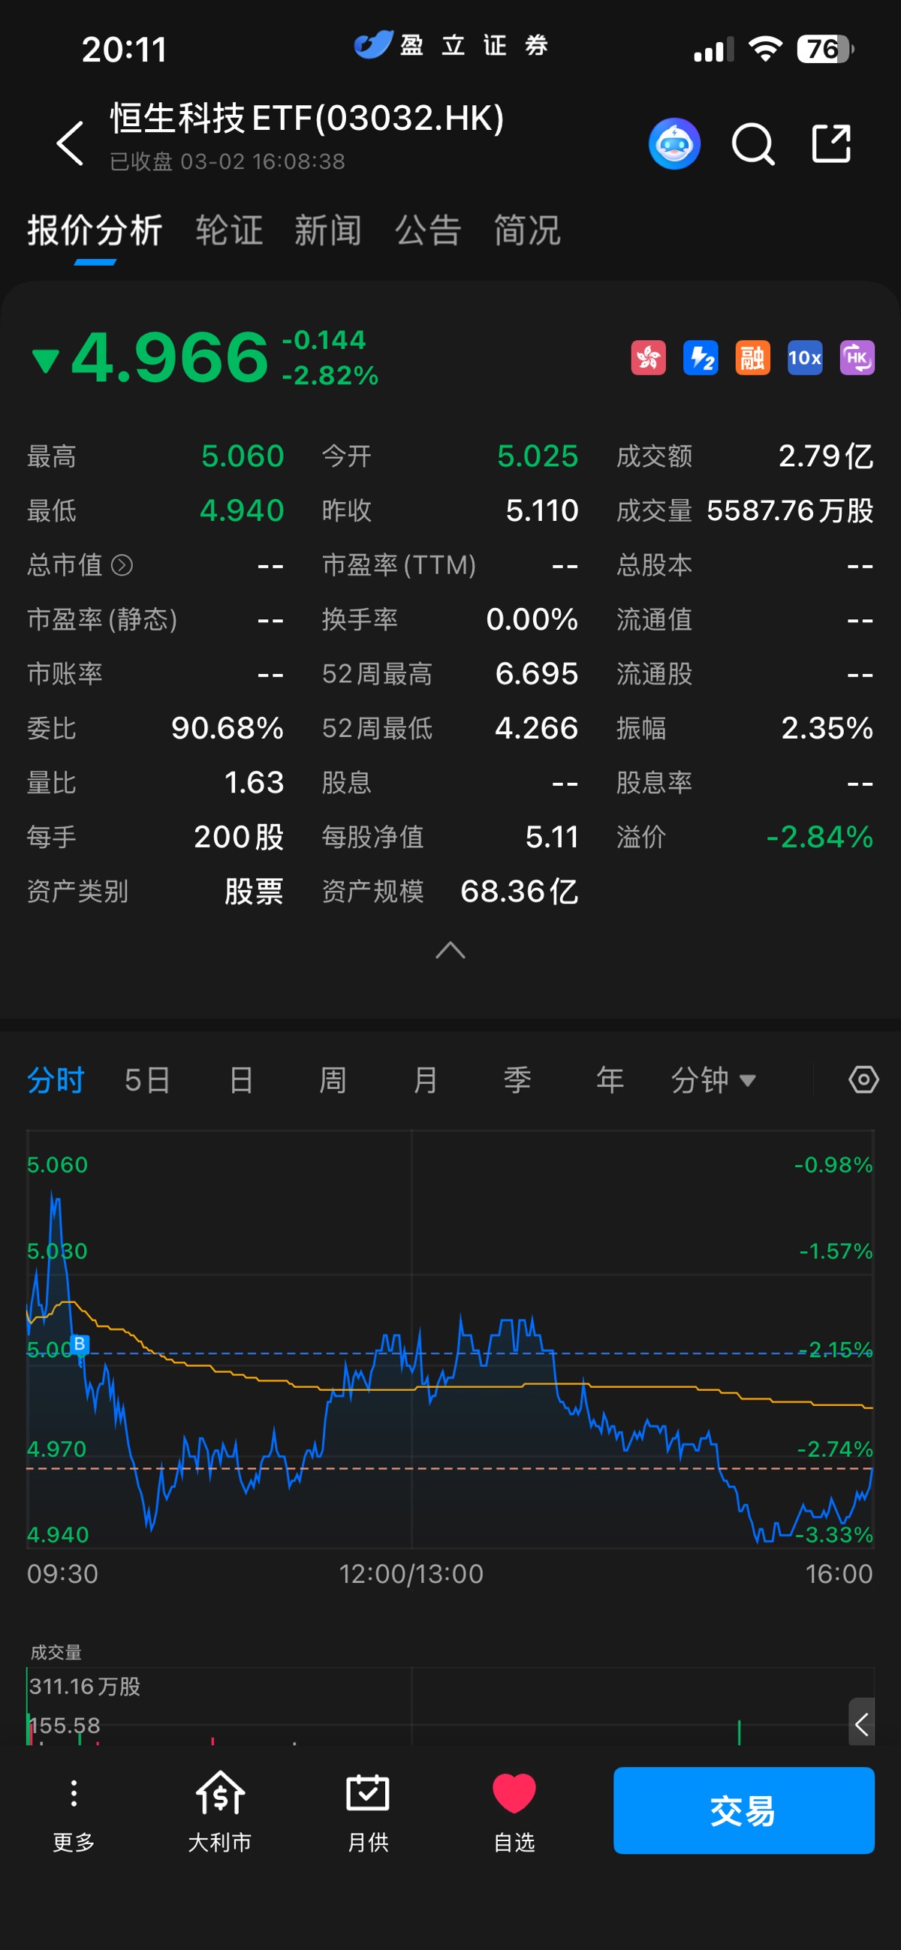Tap the B buy marker on chart

80,1344
